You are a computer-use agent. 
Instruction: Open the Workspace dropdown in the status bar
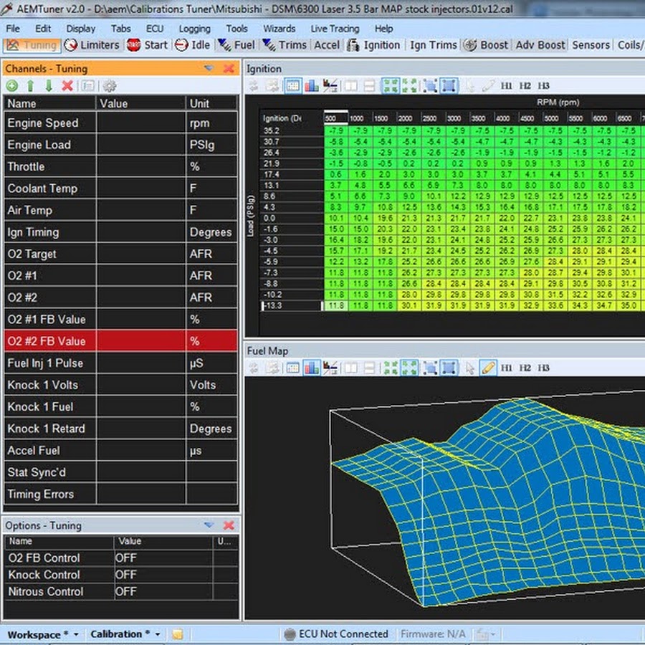click(x=43, y=634)
